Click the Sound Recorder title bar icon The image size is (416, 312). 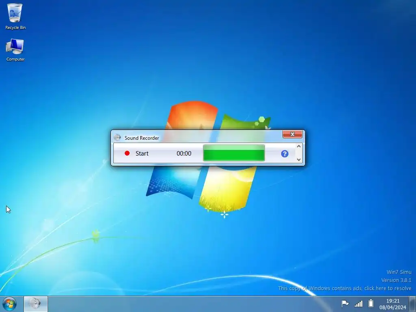[117, 138]
